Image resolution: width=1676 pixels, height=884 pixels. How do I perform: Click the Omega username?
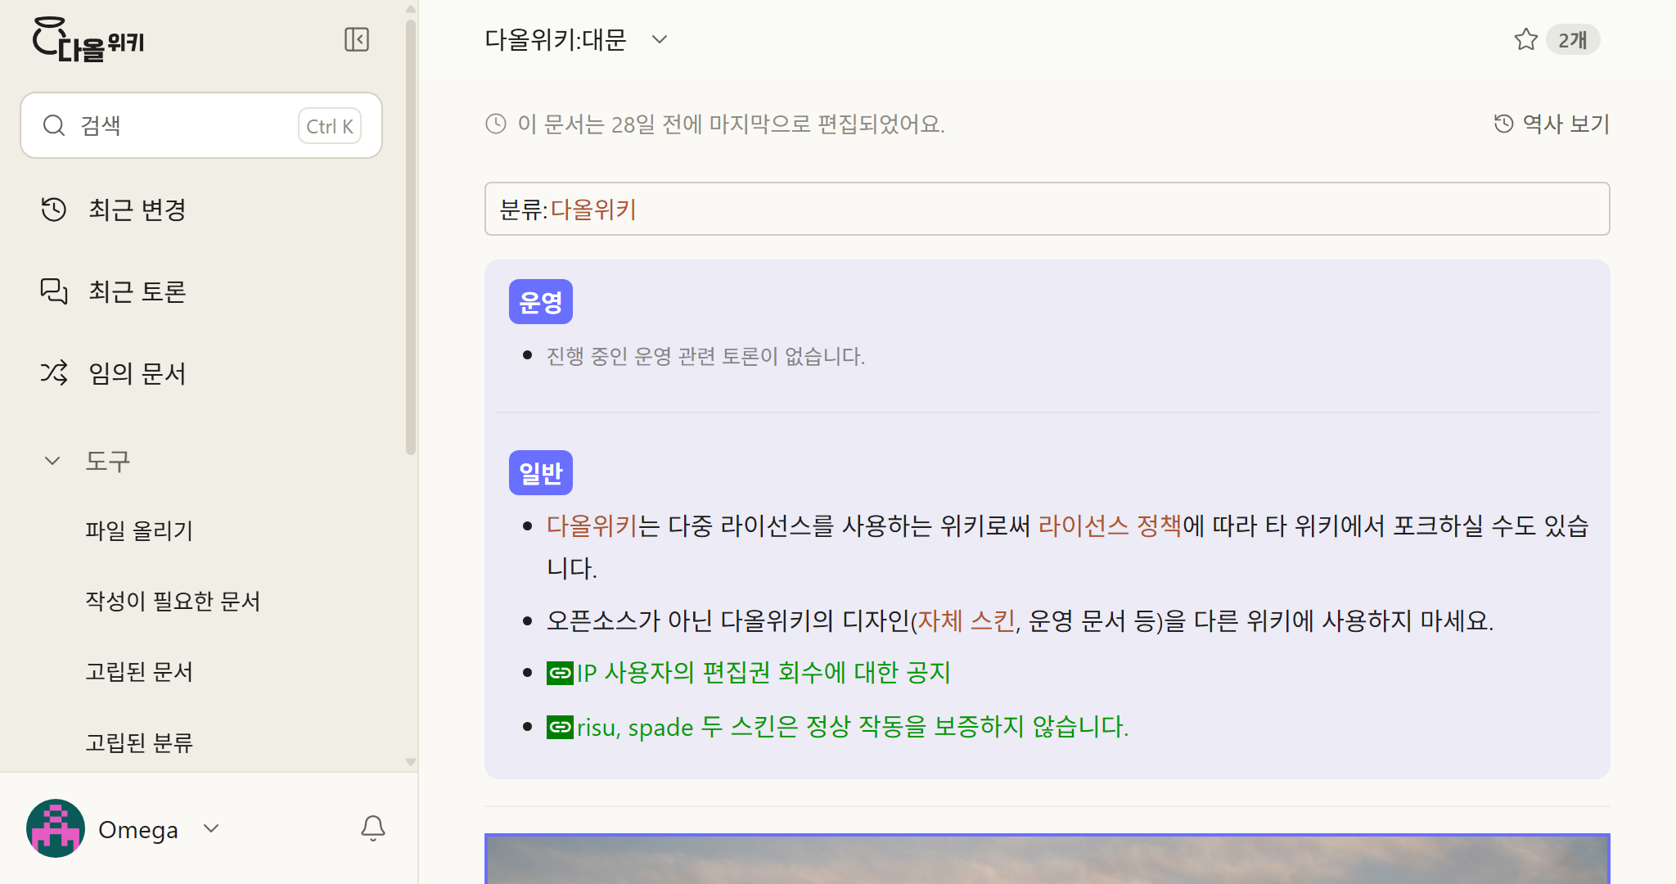[x=138, y=830]
